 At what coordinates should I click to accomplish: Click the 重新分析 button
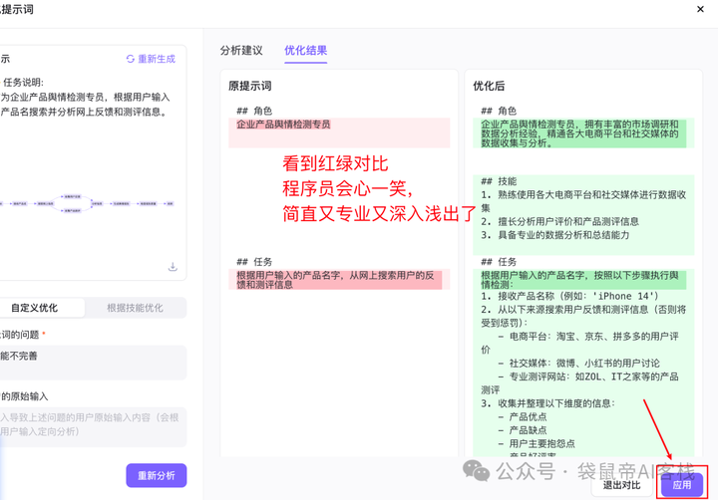[x=157, y=475]
